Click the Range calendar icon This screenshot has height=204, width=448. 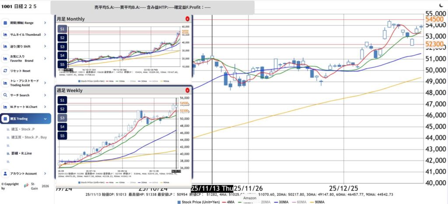(5, 22)
